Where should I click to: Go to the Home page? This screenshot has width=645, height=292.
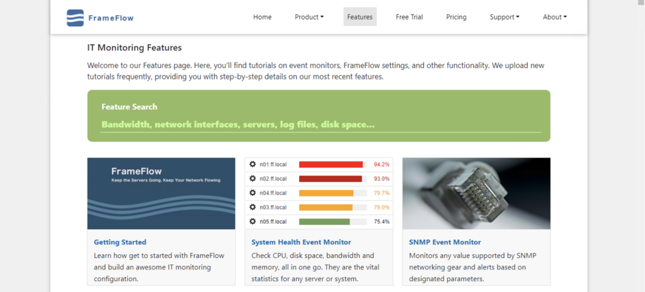coord(263,17)
